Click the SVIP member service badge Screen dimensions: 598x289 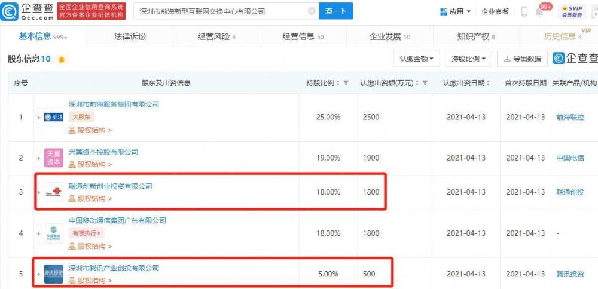572,11
